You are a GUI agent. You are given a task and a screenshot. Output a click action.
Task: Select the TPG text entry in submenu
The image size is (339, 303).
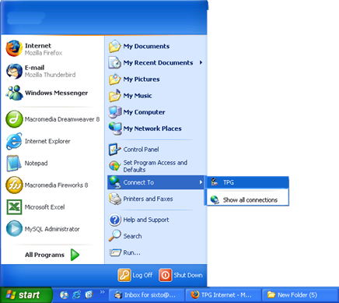point(229,182)
